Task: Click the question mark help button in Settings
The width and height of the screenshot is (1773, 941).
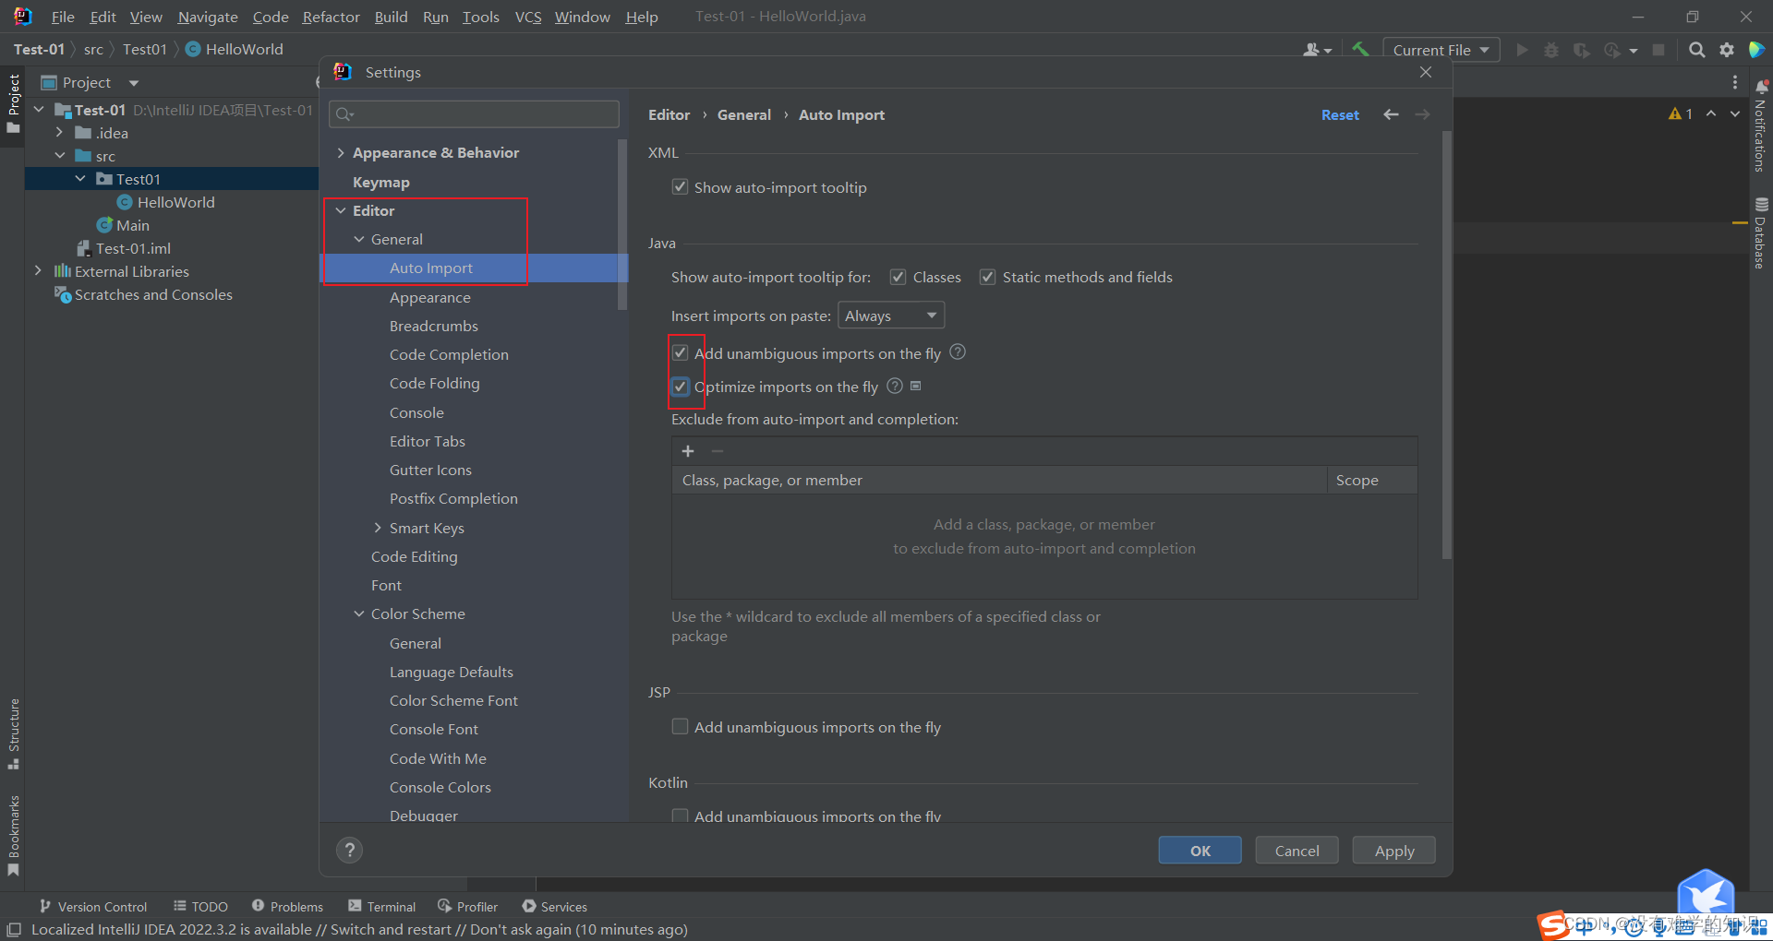Action: click(349, 850)
